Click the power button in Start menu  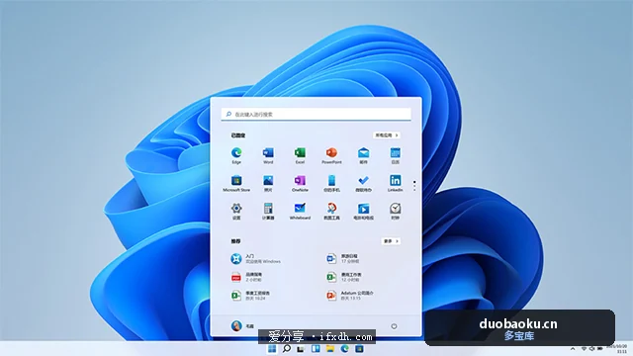pos(394,326)
